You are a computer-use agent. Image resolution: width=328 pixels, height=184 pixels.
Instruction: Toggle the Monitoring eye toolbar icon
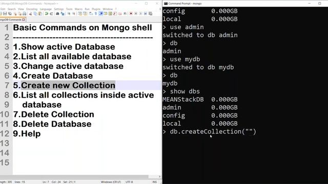coord(125,14)
